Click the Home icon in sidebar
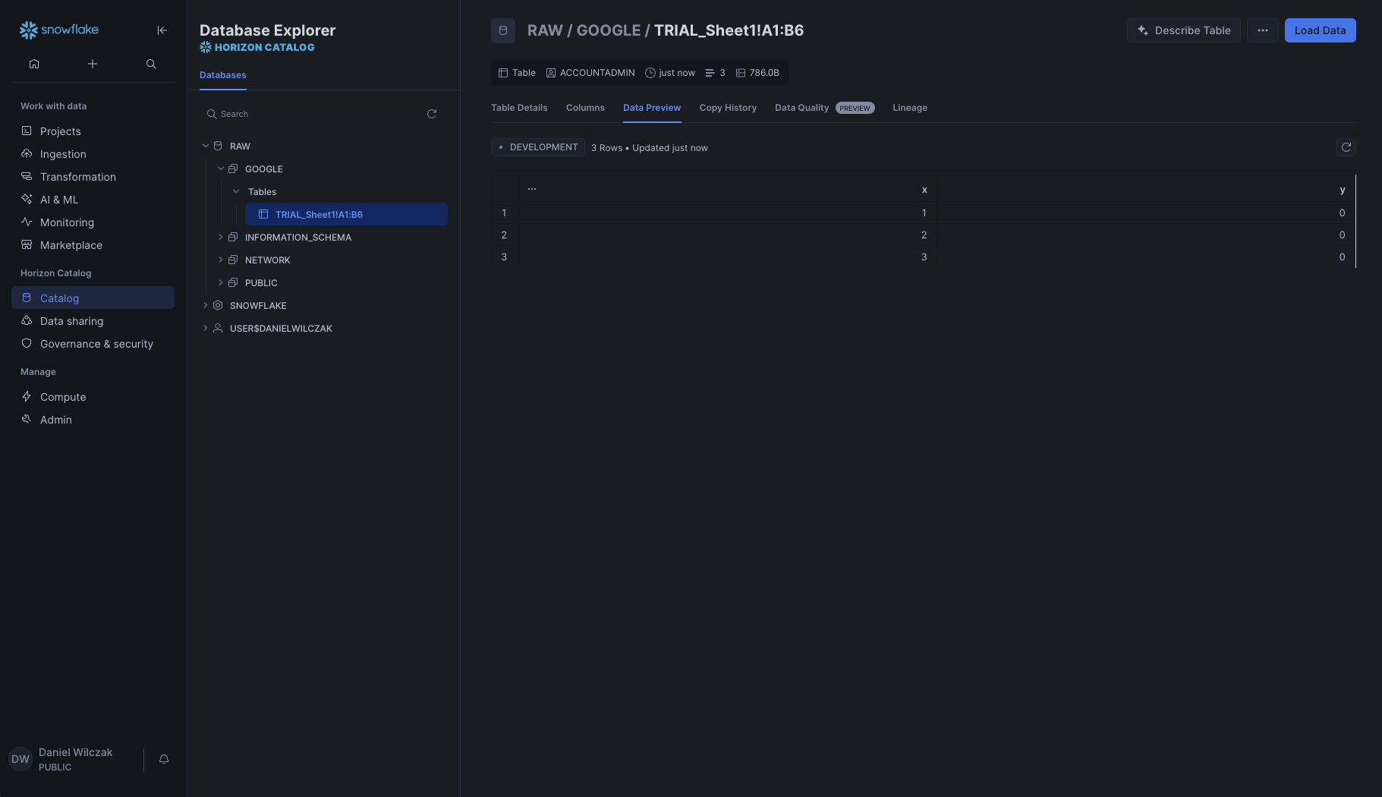 pos(34,64)
